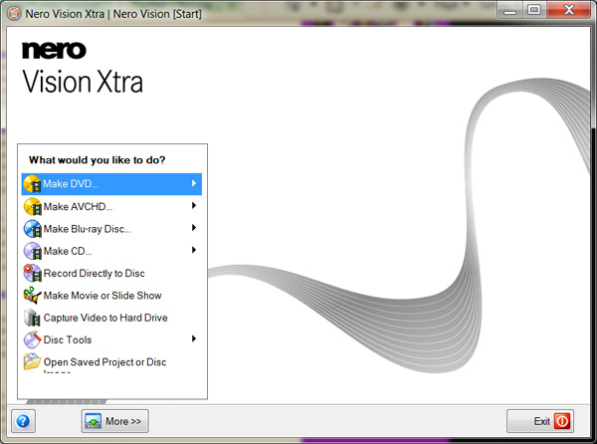Select the Make AVCHD... menu entry

click(111, 206)
